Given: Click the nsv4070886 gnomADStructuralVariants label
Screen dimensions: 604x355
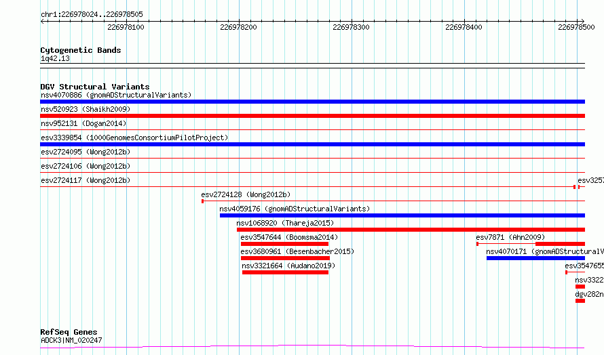Looking at the screenshot, I should point(116,95).
